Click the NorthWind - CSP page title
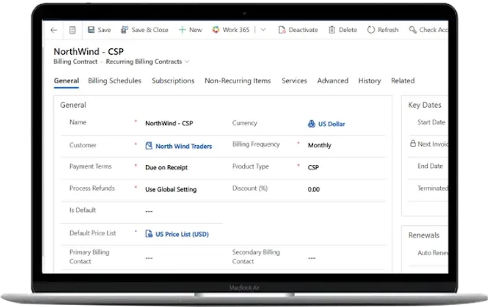 89,51
